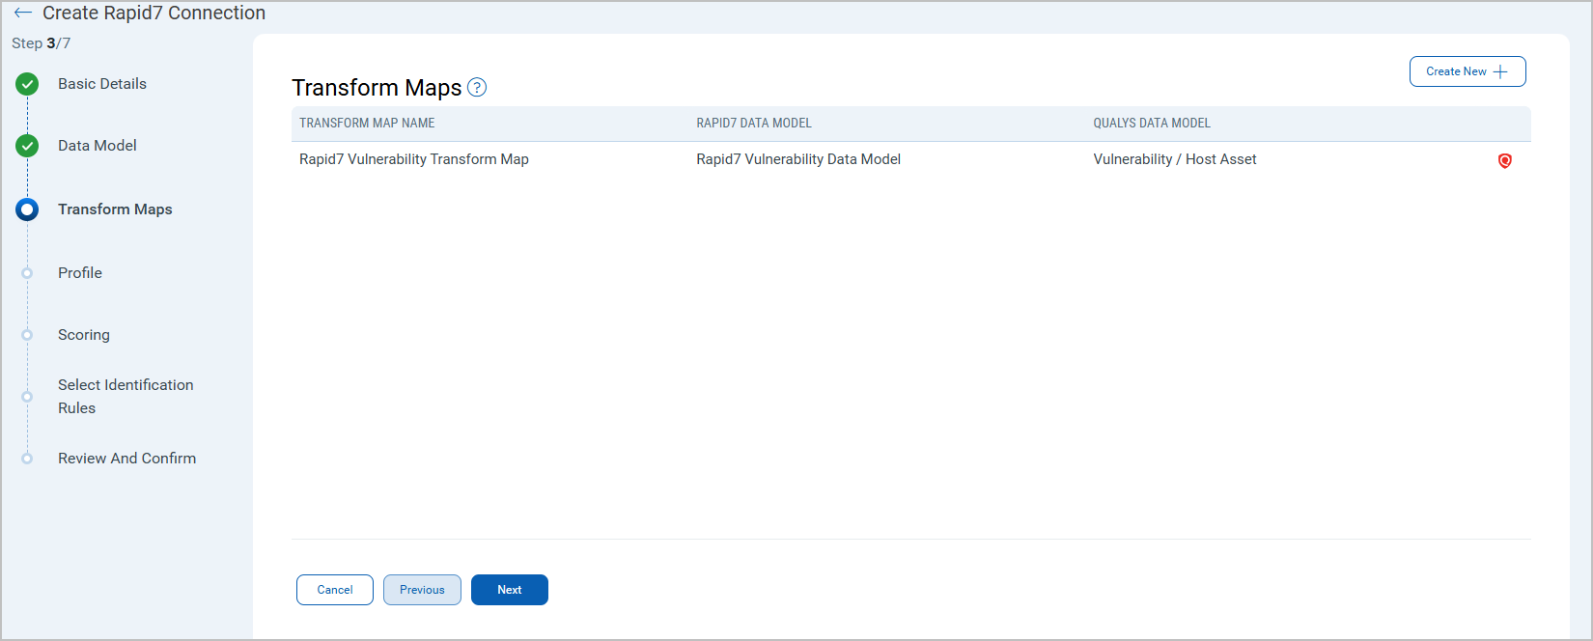Click the Profile step circle marker
The width and height of the screenshot is (1593, 641).
[27, 273]
